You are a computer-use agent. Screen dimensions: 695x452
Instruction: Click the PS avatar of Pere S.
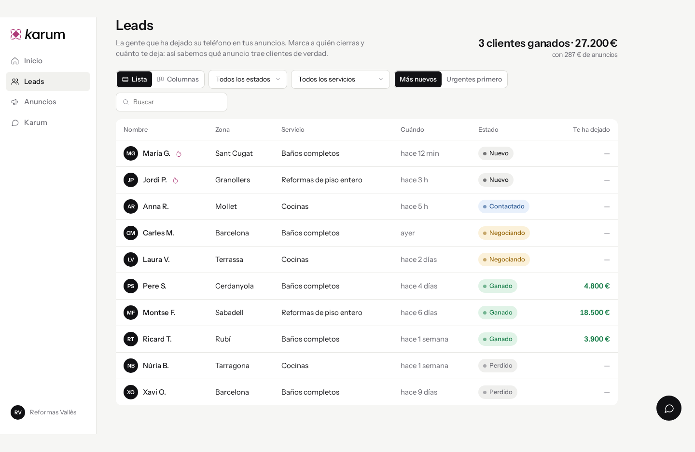click(131, 286)
